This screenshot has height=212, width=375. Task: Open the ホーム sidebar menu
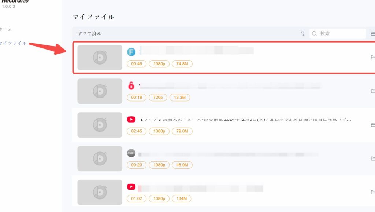click(6, 29)
